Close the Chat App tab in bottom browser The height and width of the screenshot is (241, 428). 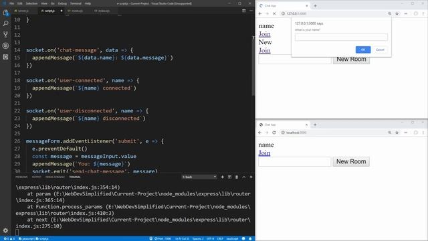[x=306, y=125]
